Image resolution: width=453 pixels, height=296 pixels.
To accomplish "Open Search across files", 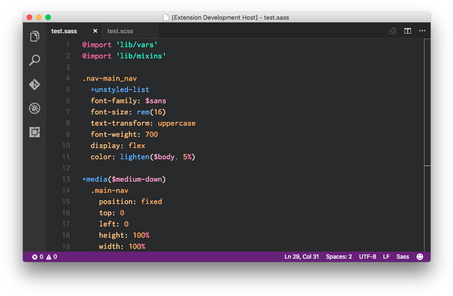I will pyautogui.click(x=34, y=60).
